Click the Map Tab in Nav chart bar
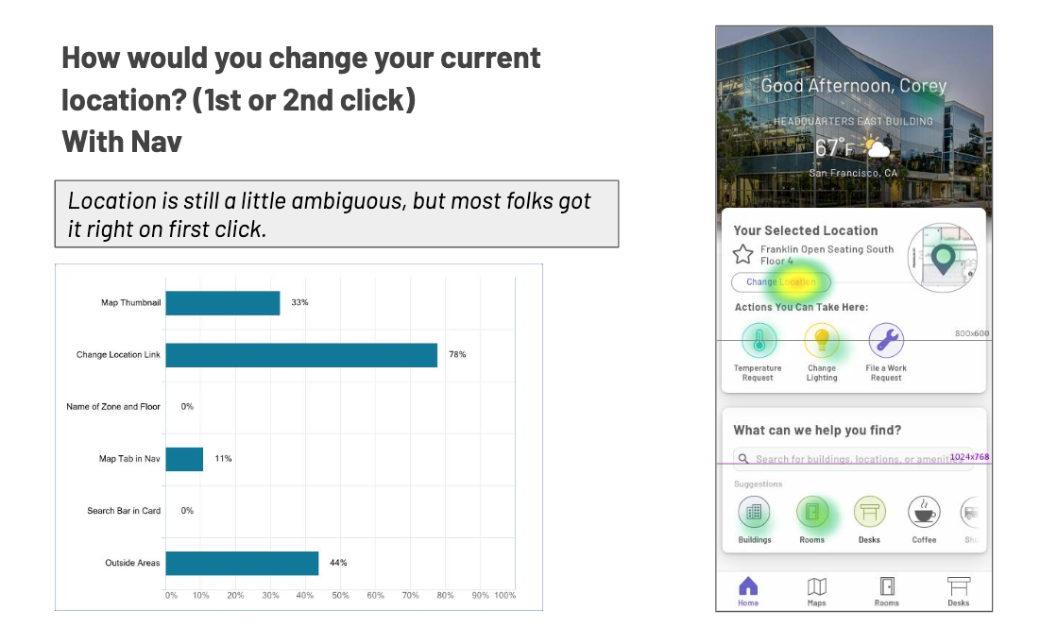Screen dimensions: 1040x628 click(x=184, y=459)
